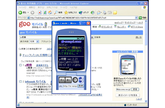The width and height of the screenshot is (165, 108).
Task: Click the IE Forward arrow button
Action: click(32, 13)
